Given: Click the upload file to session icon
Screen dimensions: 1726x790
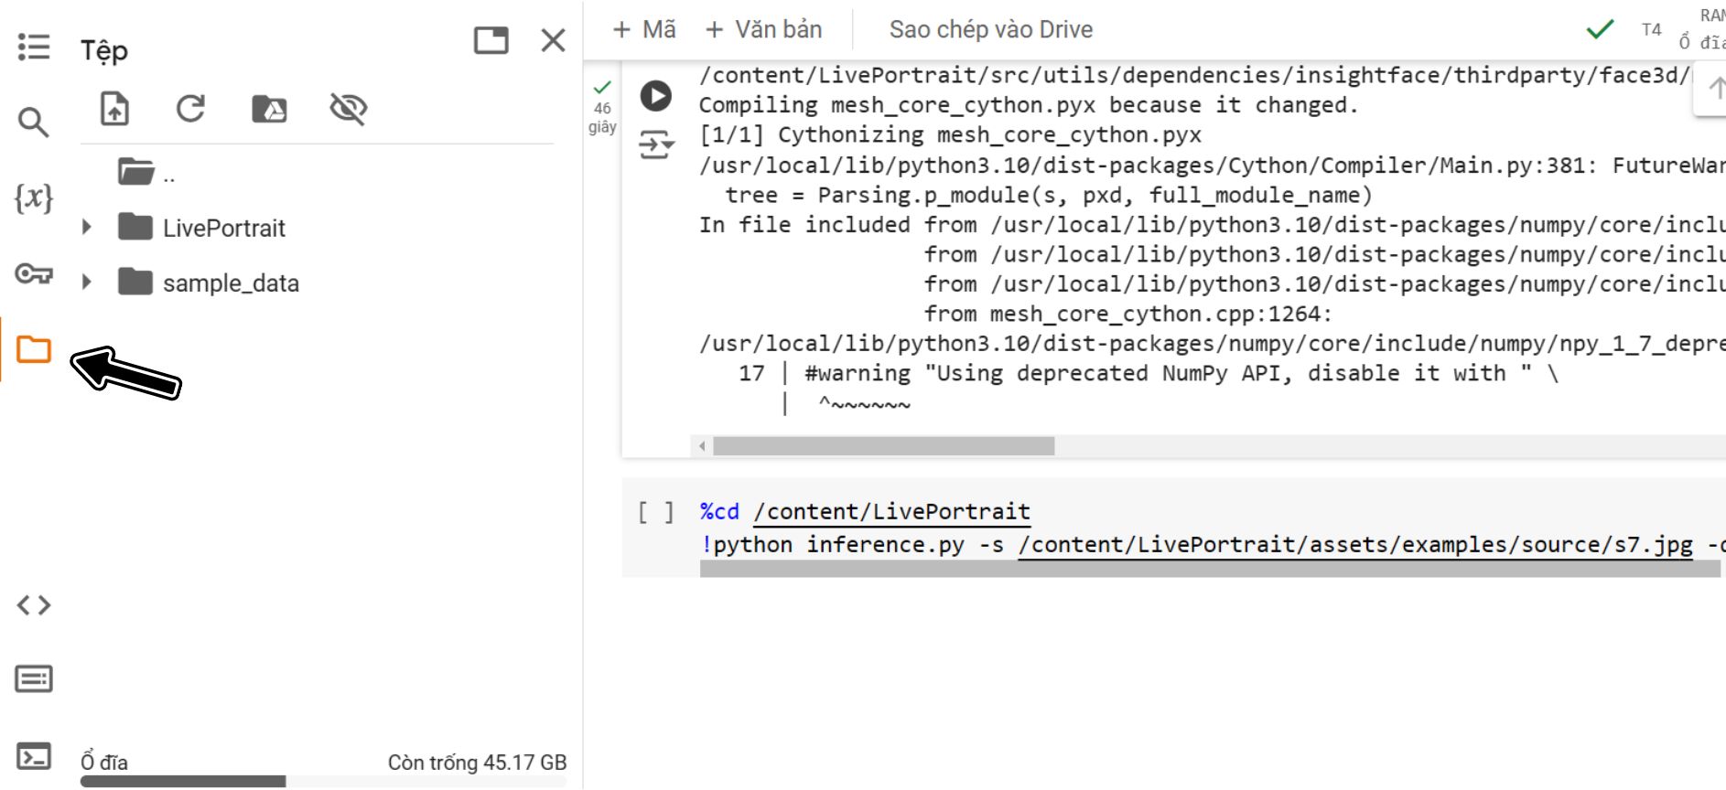Looking at the screenshot, I should tap(114, 109).
